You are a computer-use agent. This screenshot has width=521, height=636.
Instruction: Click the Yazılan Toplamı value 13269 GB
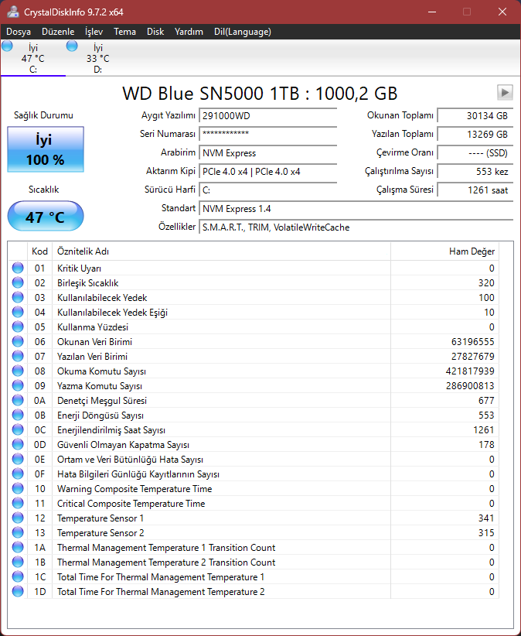(475, 135)
